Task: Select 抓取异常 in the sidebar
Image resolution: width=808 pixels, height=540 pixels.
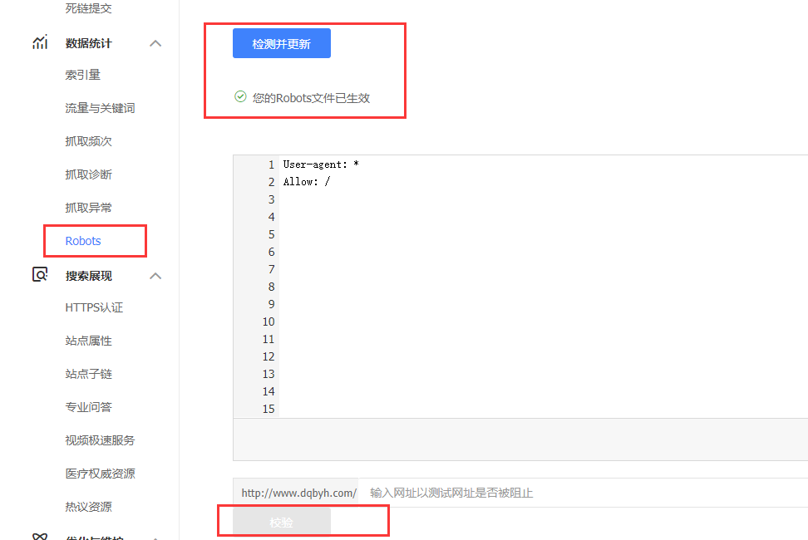Action: [88, 208]
